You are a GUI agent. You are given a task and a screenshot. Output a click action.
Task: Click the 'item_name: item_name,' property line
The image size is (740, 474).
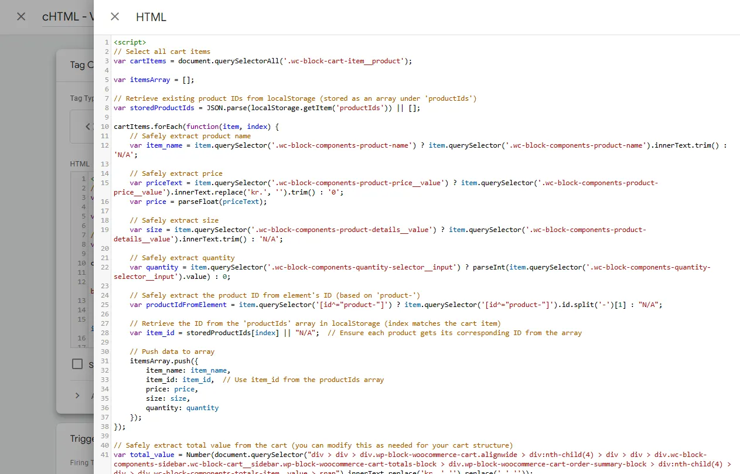(x=188, y=370)
